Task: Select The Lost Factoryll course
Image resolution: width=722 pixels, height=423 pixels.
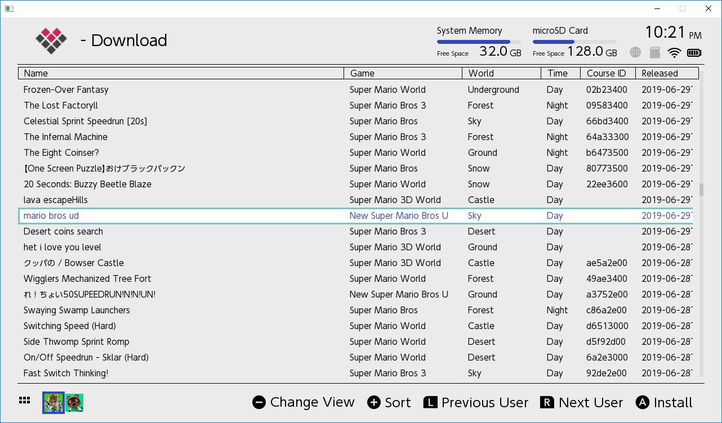Action: (355, 105)
